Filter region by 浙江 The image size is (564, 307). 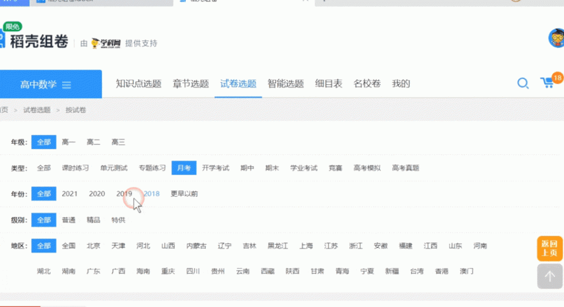[356, 246]
